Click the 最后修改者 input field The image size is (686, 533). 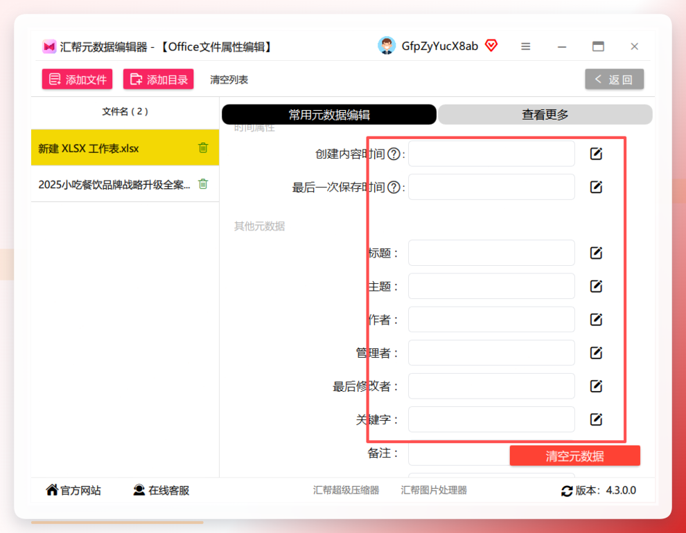491,386
